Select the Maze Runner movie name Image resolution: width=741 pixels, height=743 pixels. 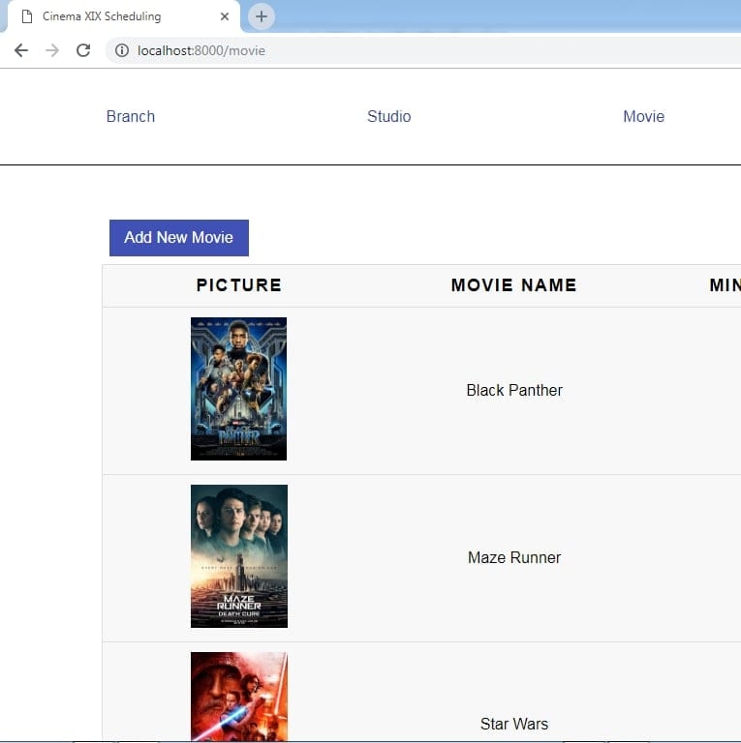pyautogui.click(x=514, y=557)
